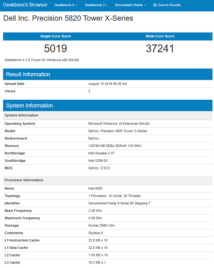214x268 pixels.
Task: Click the Package value Socket 2066 LGA
Action: tap(101, 226)
